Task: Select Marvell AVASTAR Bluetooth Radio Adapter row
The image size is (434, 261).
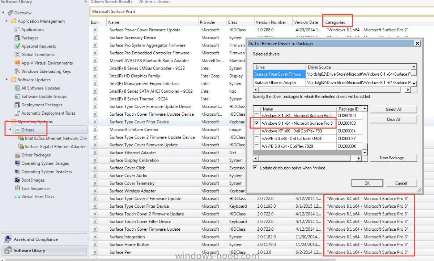Action: click(167, 61)
